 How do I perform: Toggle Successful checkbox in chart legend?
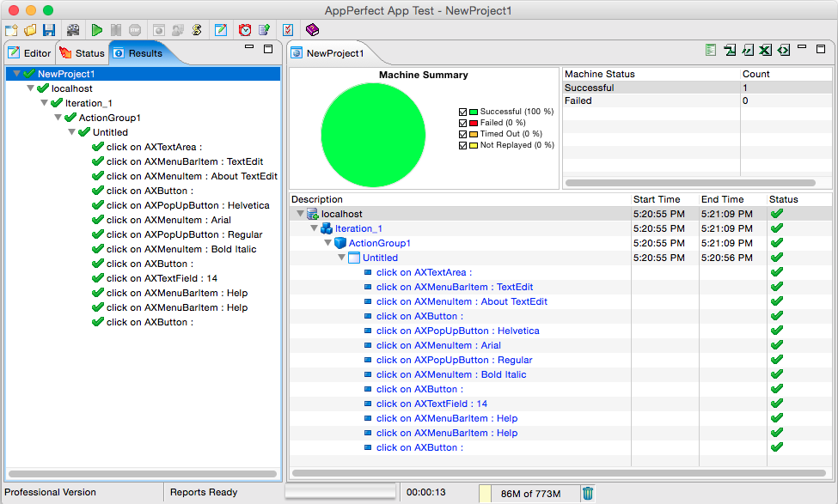pyautogui.click(x=462, y=112)
